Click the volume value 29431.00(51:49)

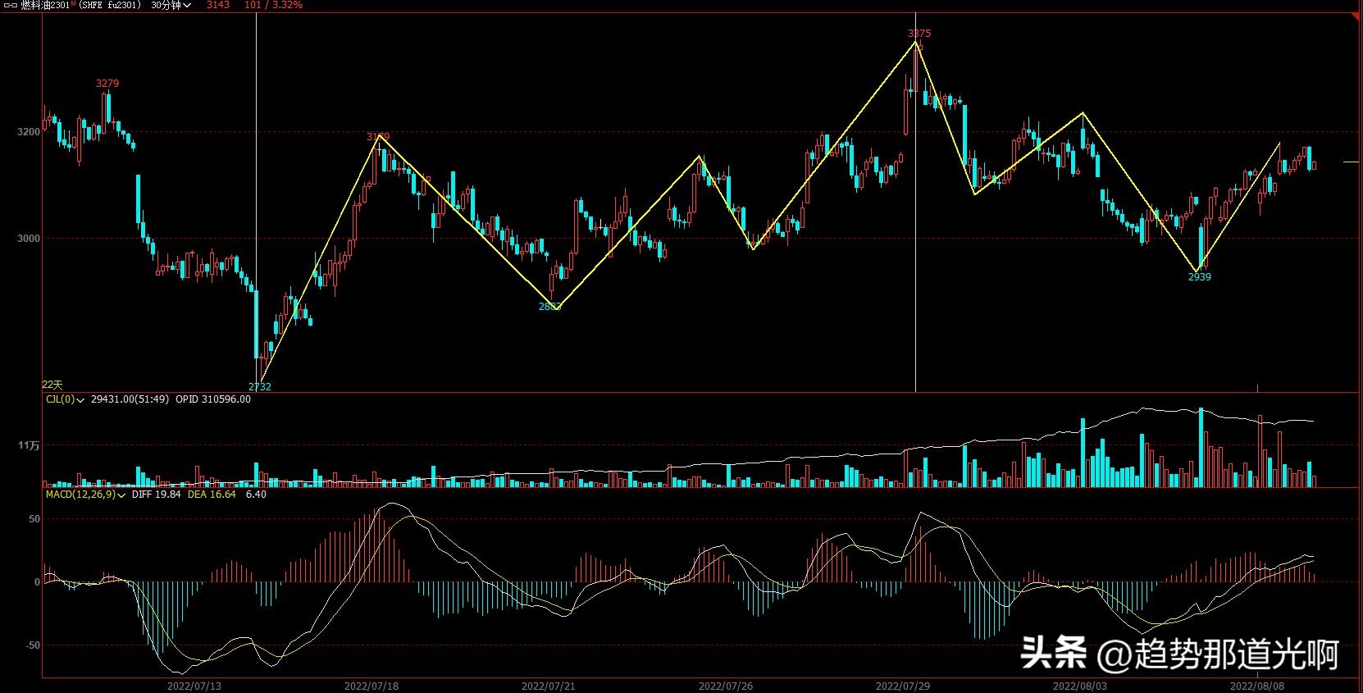pos(130,399)
